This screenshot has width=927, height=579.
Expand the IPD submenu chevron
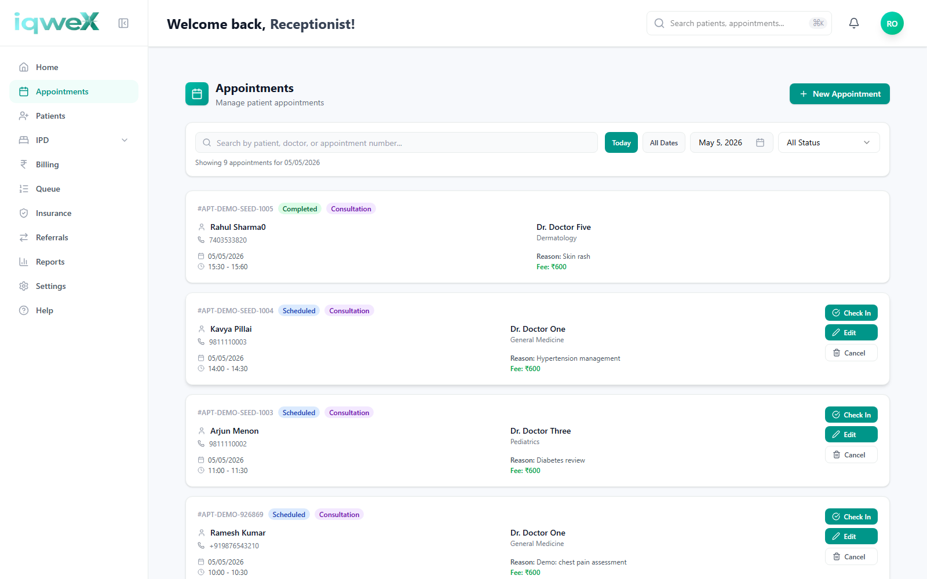(x=125, y=140)
